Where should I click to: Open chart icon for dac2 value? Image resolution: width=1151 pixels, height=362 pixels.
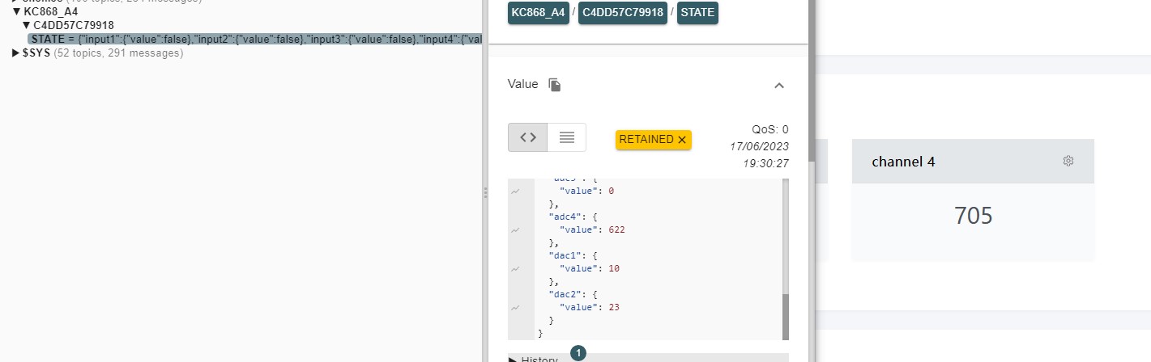click(x=515, y=308)
